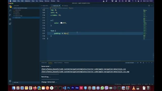This screenshot has width=162, height=91.
Task: Open the Apple menu
Action: 10,1
